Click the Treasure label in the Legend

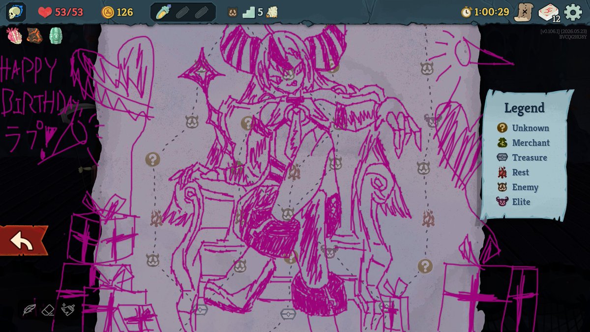click(x=530, y=157)
